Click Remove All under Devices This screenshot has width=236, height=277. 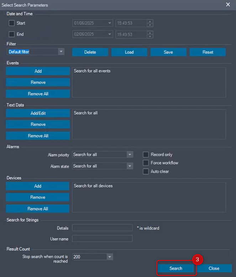pos(38,209)
